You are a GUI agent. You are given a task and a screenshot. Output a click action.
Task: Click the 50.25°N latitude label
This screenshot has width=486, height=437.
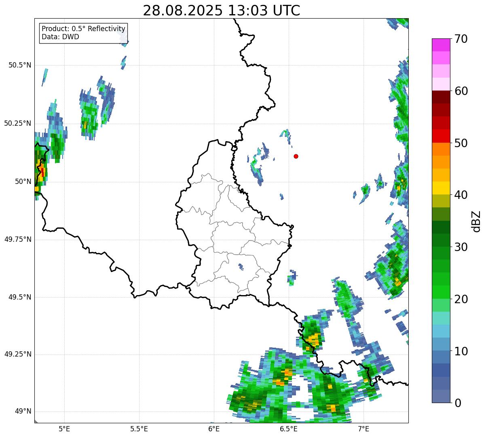(18, 123)
